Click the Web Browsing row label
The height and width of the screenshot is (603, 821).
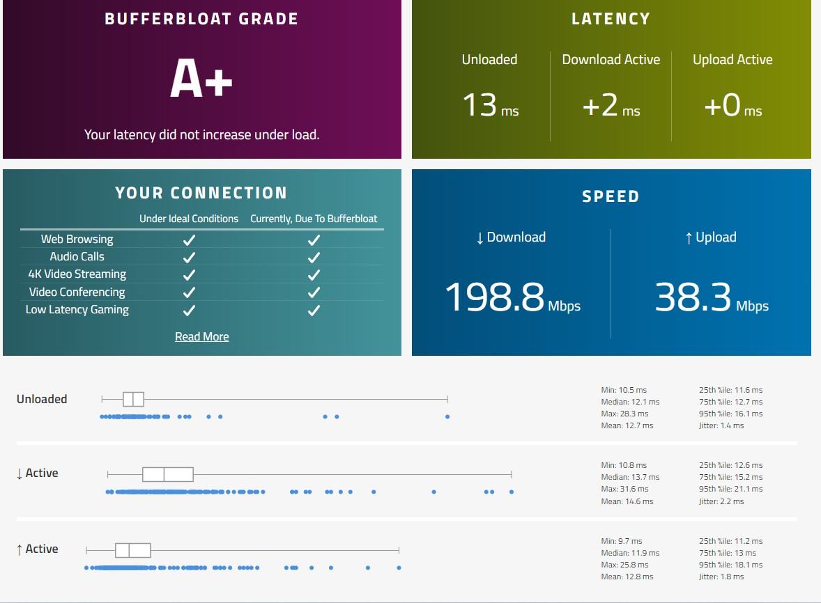[x=77, y=239]
